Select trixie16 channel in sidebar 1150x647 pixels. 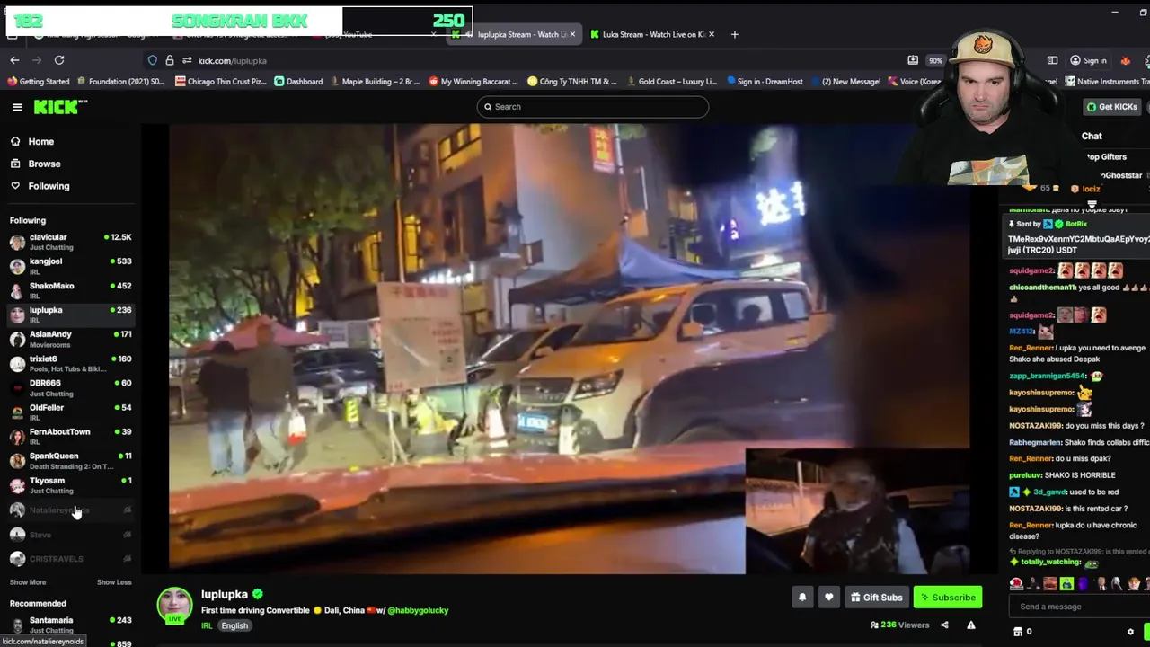70,363
